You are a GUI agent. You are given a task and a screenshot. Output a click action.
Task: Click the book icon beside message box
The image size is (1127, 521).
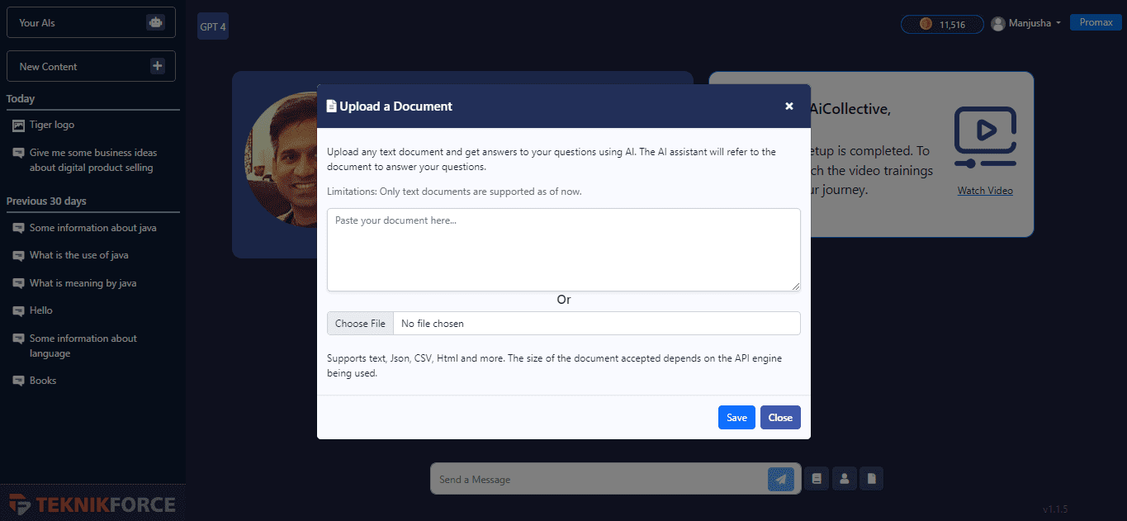pyautogui.click(x=817, y=478)
